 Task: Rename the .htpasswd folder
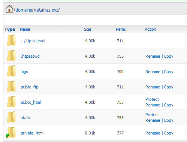(153, 56)
